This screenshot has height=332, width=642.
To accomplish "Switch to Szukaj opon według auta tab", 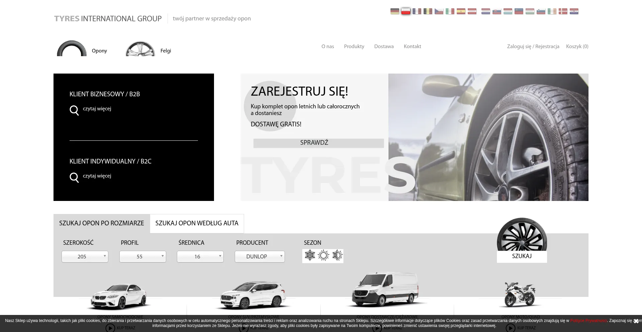I will [x=197, y=223].
